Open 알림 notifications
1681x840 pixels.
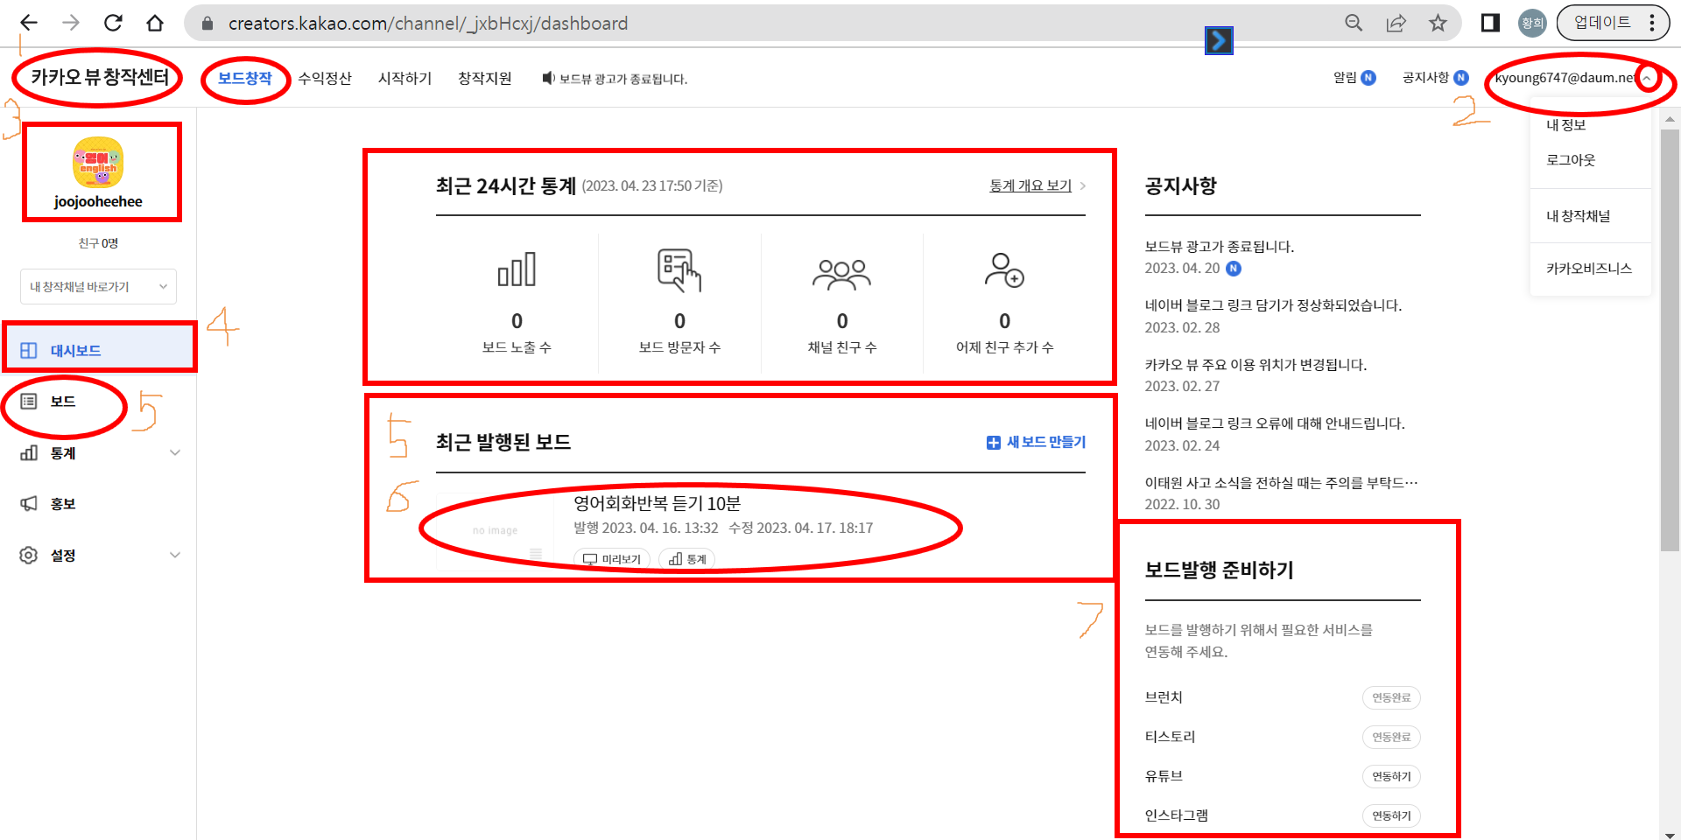pos(1354,78)
